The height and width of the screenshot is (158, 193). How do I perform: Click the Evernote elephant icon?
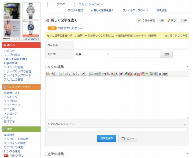(x=147, y=74)
